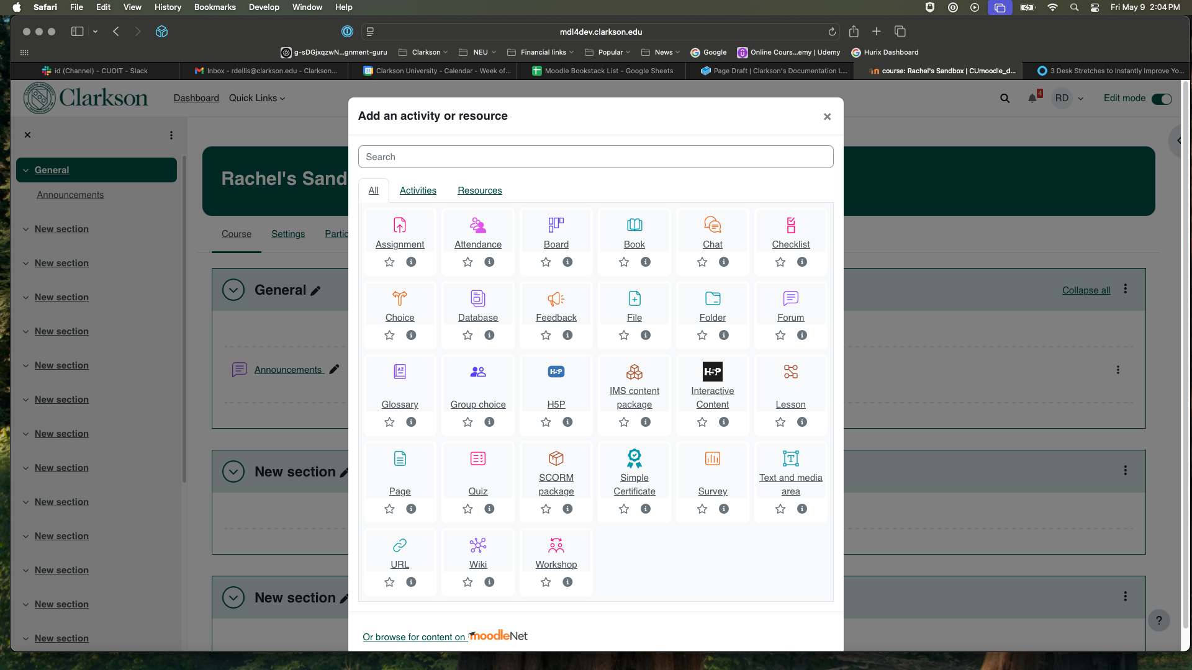Switch to the Activities tab
The width and height of the screenshot is (1192, 670).
pos(418,190)
